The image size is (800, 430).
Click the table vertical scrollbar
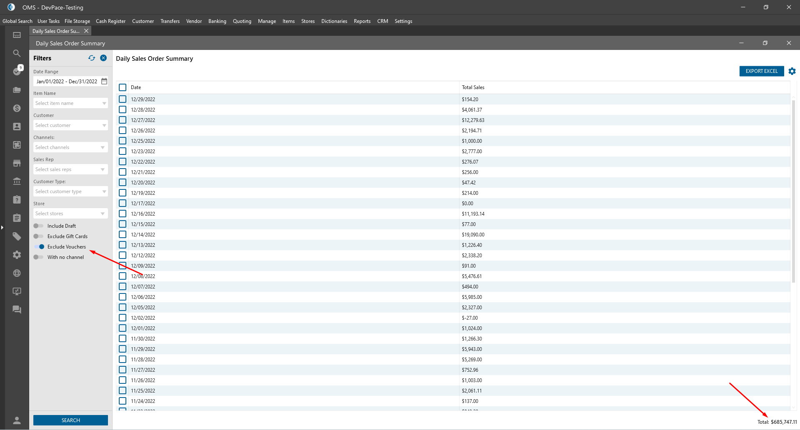click(793, 191)
